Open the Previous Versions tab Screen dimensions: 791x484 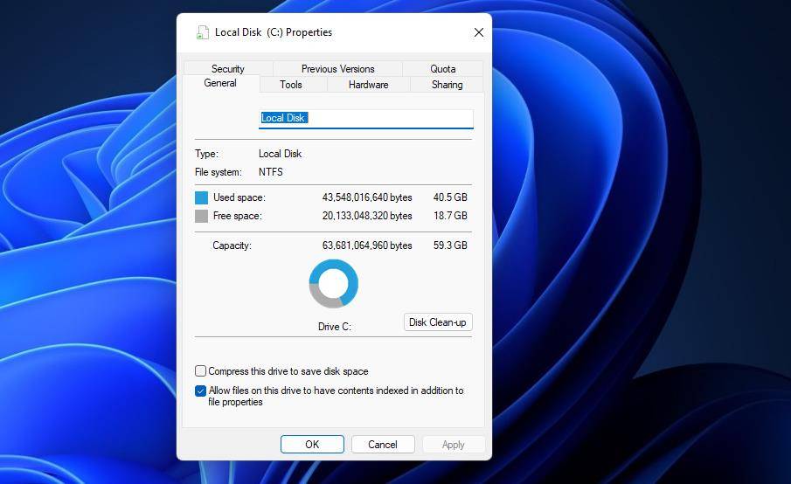click(338, 68)
